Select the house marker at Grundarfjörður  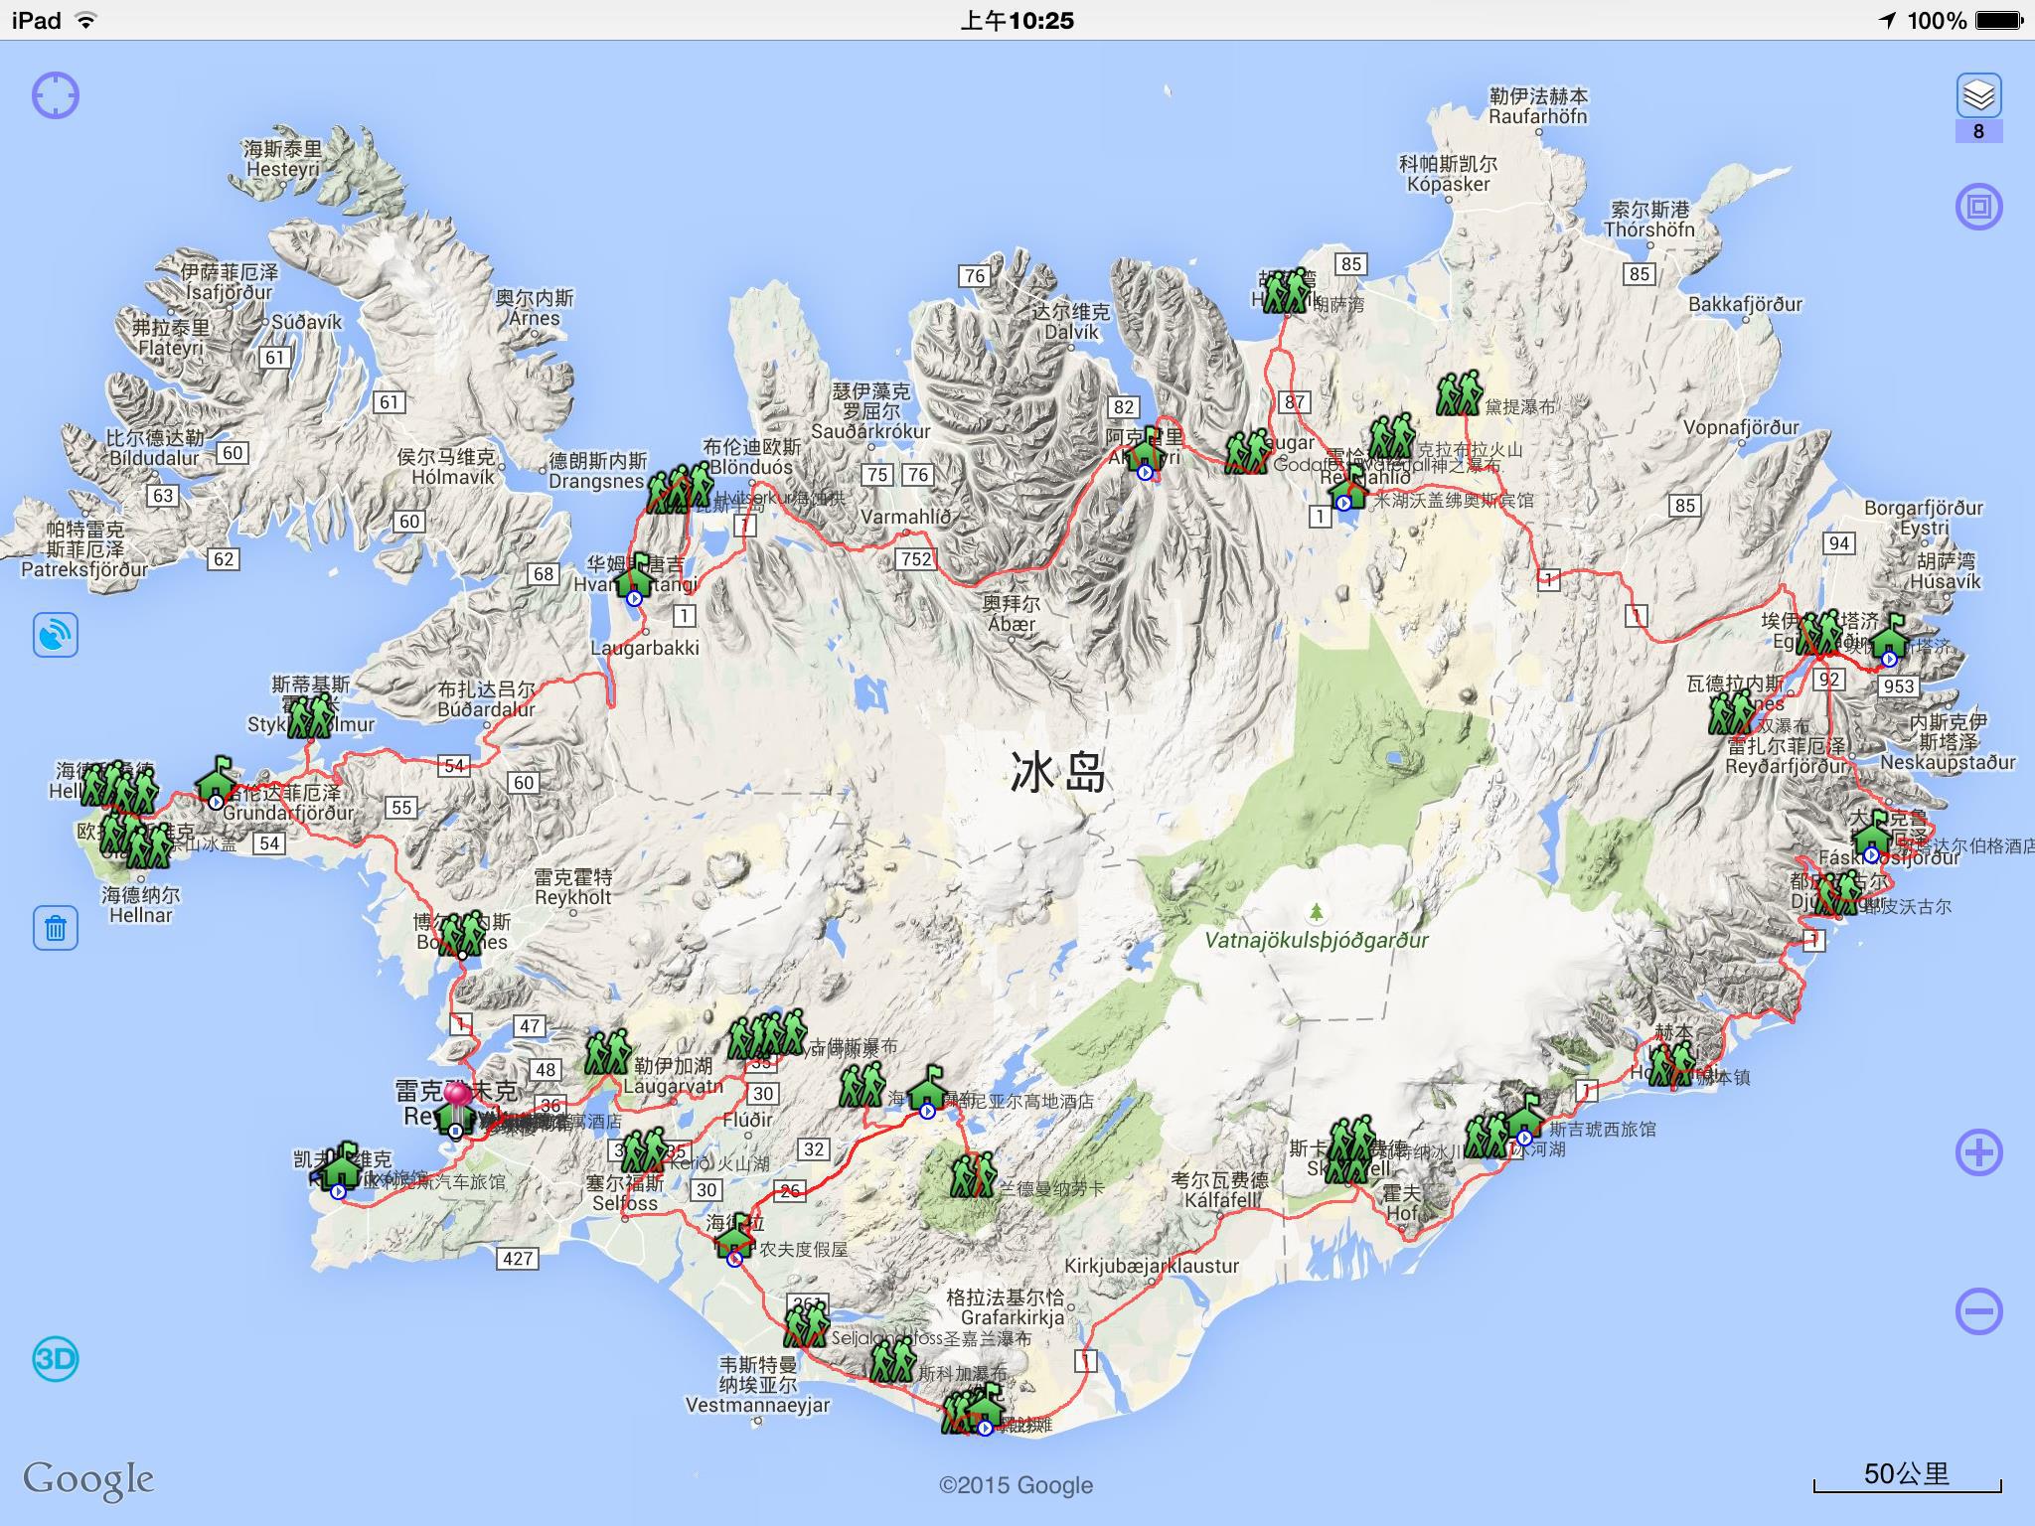(216, 779)
